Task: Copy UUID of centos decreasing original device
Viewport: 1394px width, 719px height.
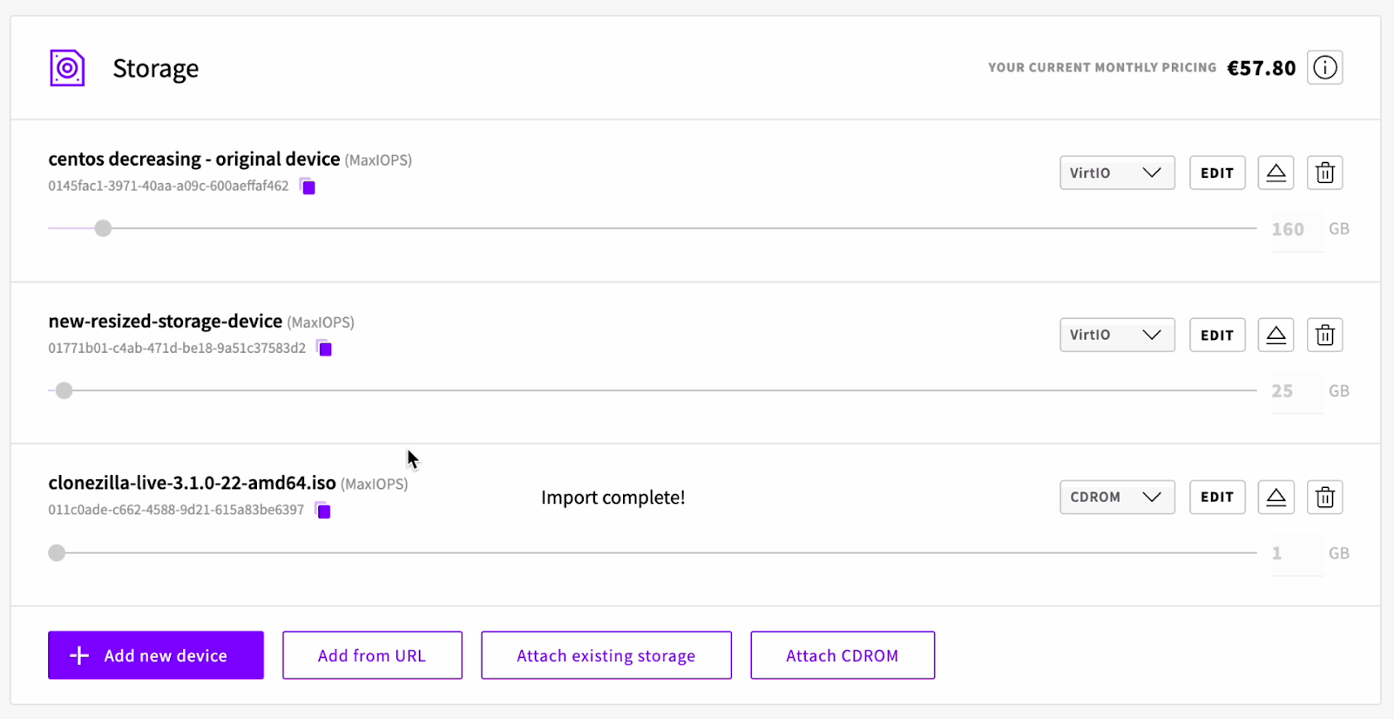Action: pos(308,186)
